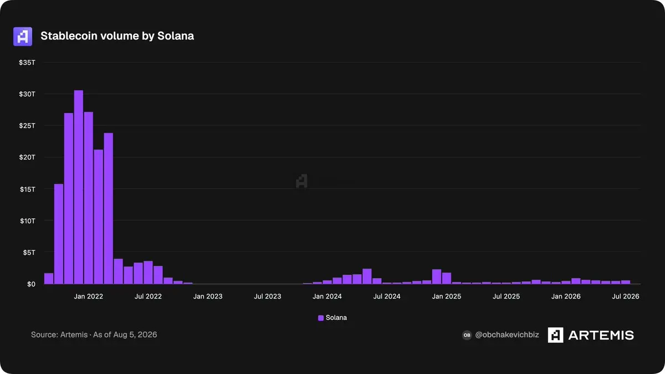Click the Jul 2023 x-axis label
This screenshot has width=665, height=374.
[268, 296]
